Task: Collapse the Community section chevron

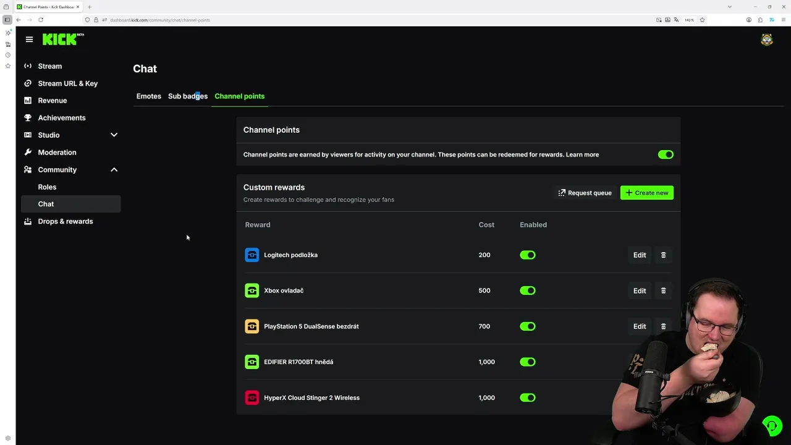Action: (x=114, y=169)
